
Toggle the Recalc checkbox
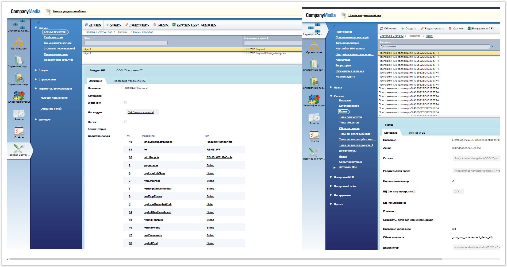tap(126, 122)
